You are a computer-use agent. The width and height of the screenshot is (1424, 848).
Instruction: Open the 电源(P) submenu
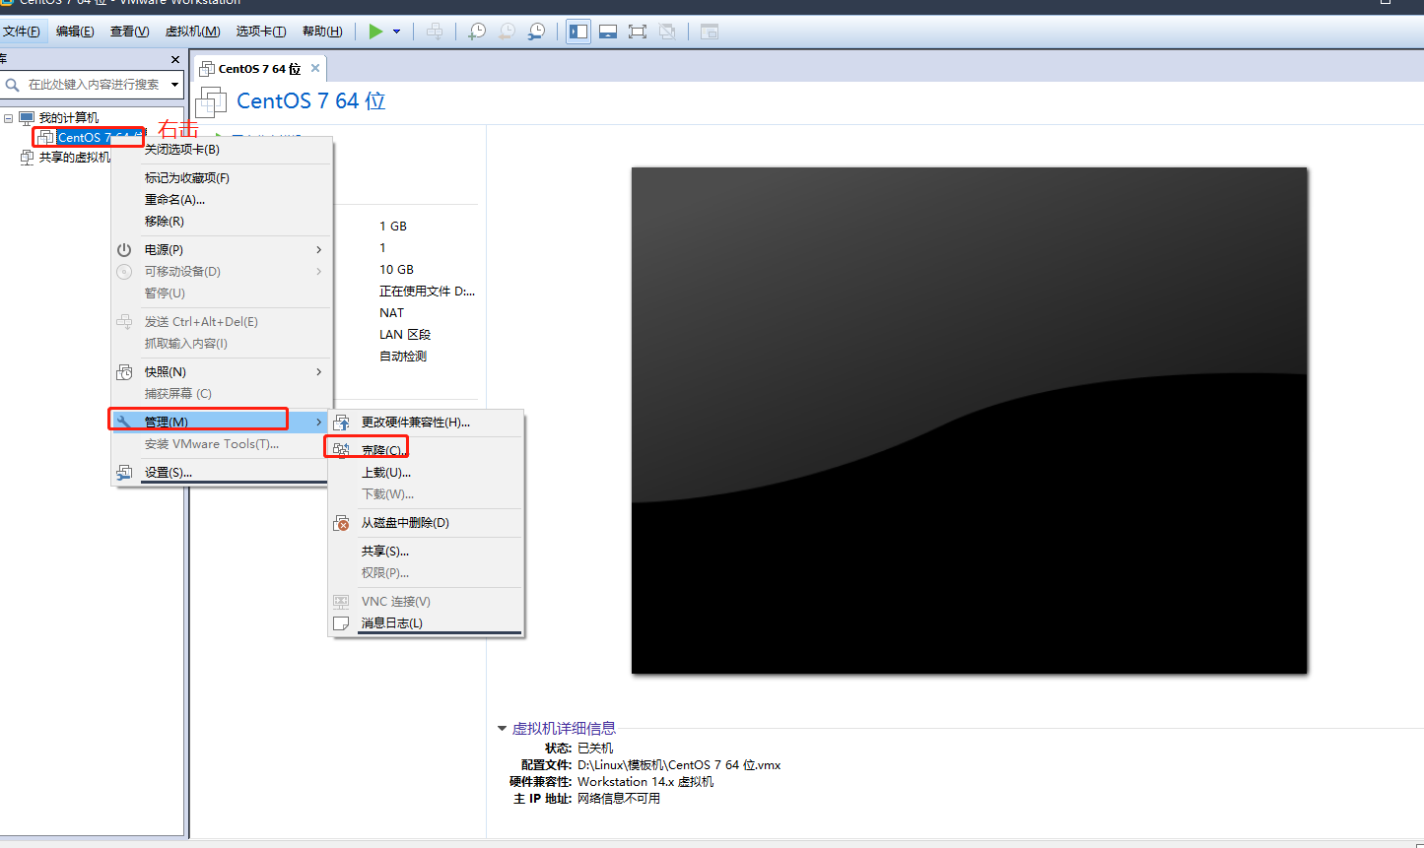(x=222, y=250)
